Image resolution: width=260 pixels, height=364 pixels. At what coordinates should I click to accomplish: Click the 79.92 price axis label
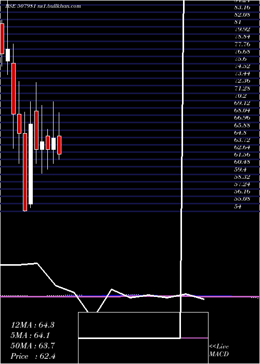pyautogui.click(x=242, y=30)
